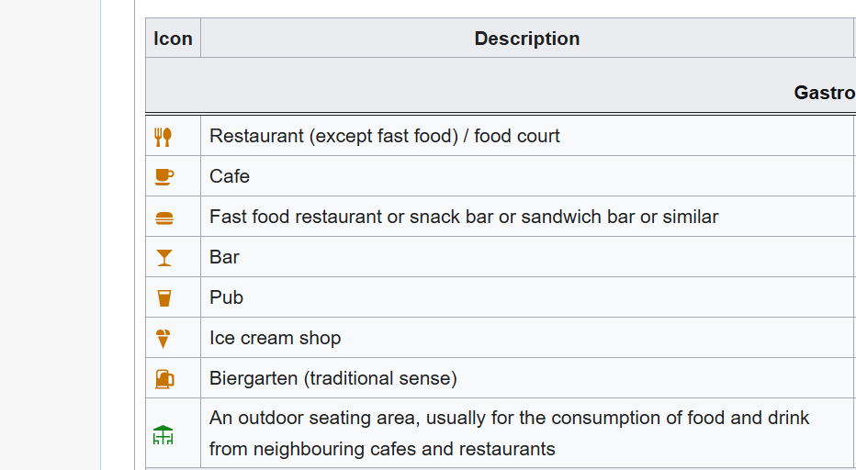Select the Fast food restaurant description text
Viewport: 856px width, 470px height.
tap(463, 217)
